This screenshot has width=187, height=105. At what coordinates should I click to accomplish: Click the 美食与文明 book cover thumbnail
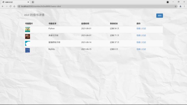(x=28, y=36)
